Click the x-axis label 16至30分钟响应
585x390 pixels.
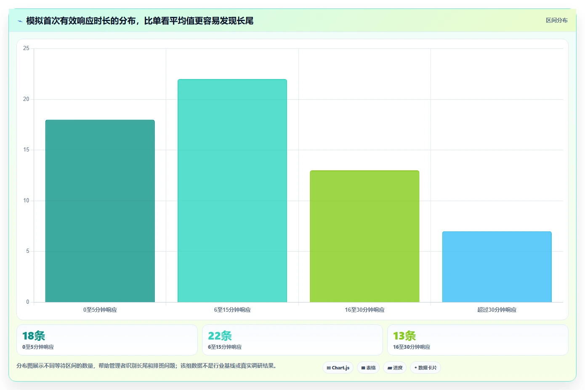(364, 310)
